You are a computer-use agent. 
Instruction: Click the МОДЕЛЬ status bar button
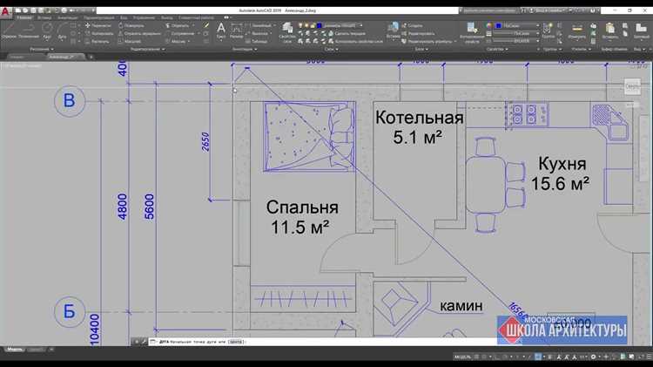tap(462, 357)
